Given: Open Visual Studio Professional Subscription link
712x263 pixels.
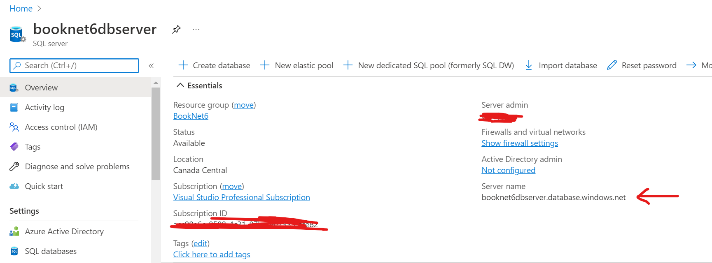Looking at the screenshot, I should click(x=242, y=197).
